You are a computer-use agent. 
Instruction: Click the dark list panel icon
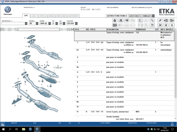coord(115,25)
